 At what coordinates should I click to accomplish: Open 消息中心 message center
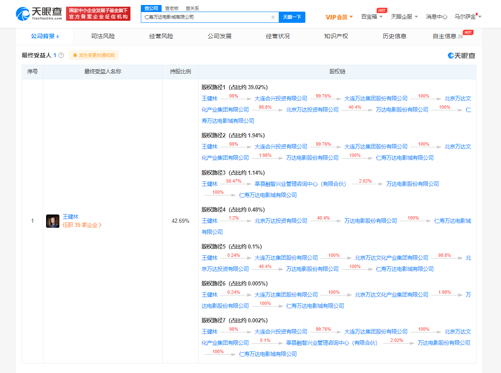[x=437, y=17]
